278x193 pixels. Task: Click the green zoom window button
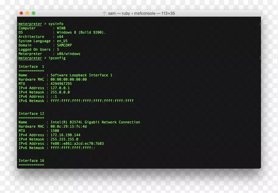click(x=33, y=13)
